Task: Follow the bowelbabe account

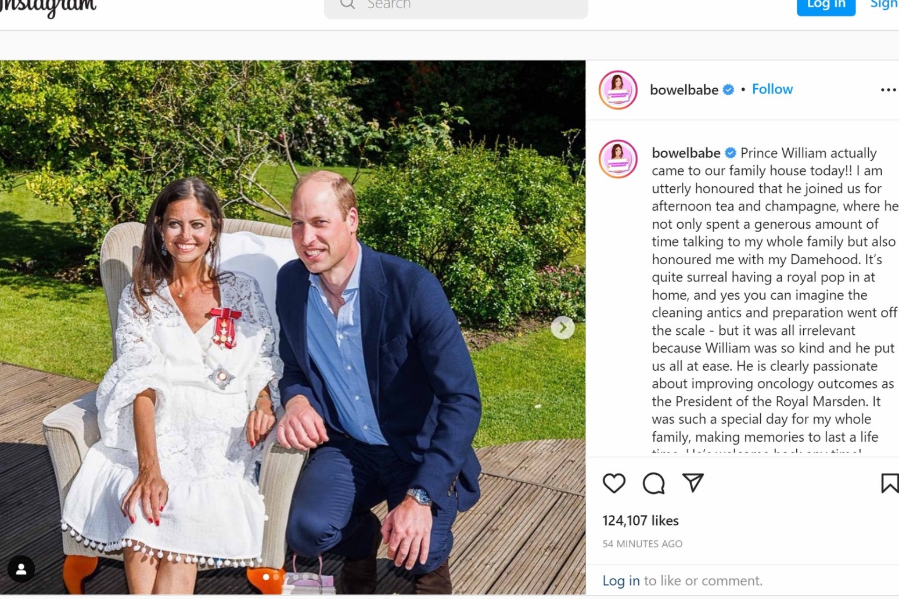Action: (x=772, y=89)
